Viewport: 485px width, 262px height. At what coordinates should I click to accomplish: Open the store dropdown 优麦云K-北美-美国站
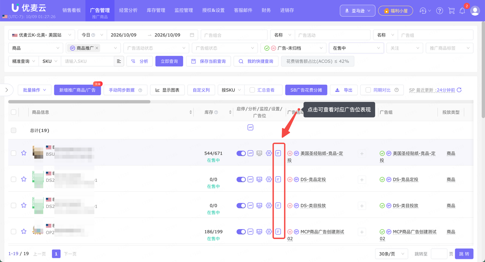tap(42, 35)
